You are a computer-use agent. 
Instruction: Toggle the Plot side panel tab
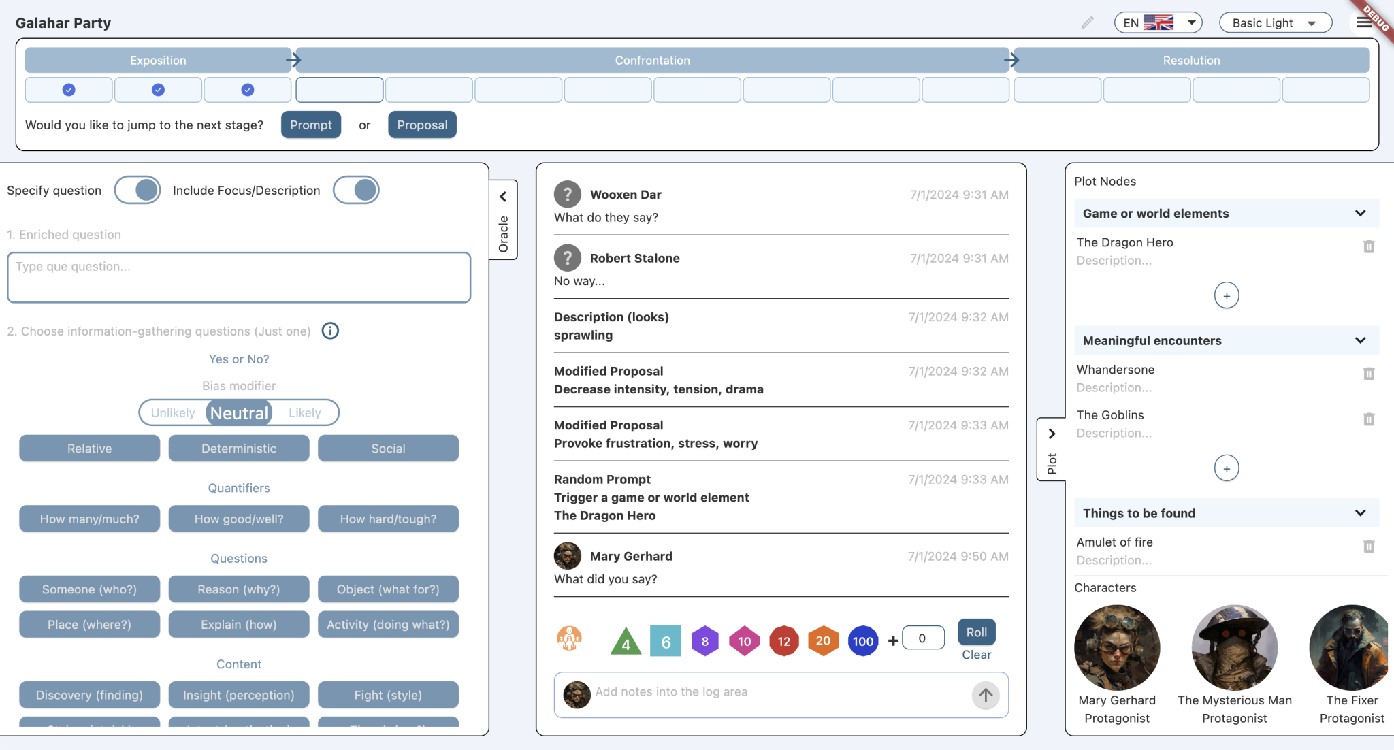[1052, 449]
